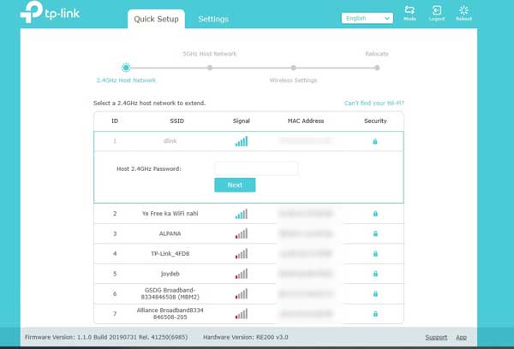Image resolution: width=514 pixels, height=349 pixels.
Task: Select the 5GHz Host Network step marker
Action: [x=210, y=68]
